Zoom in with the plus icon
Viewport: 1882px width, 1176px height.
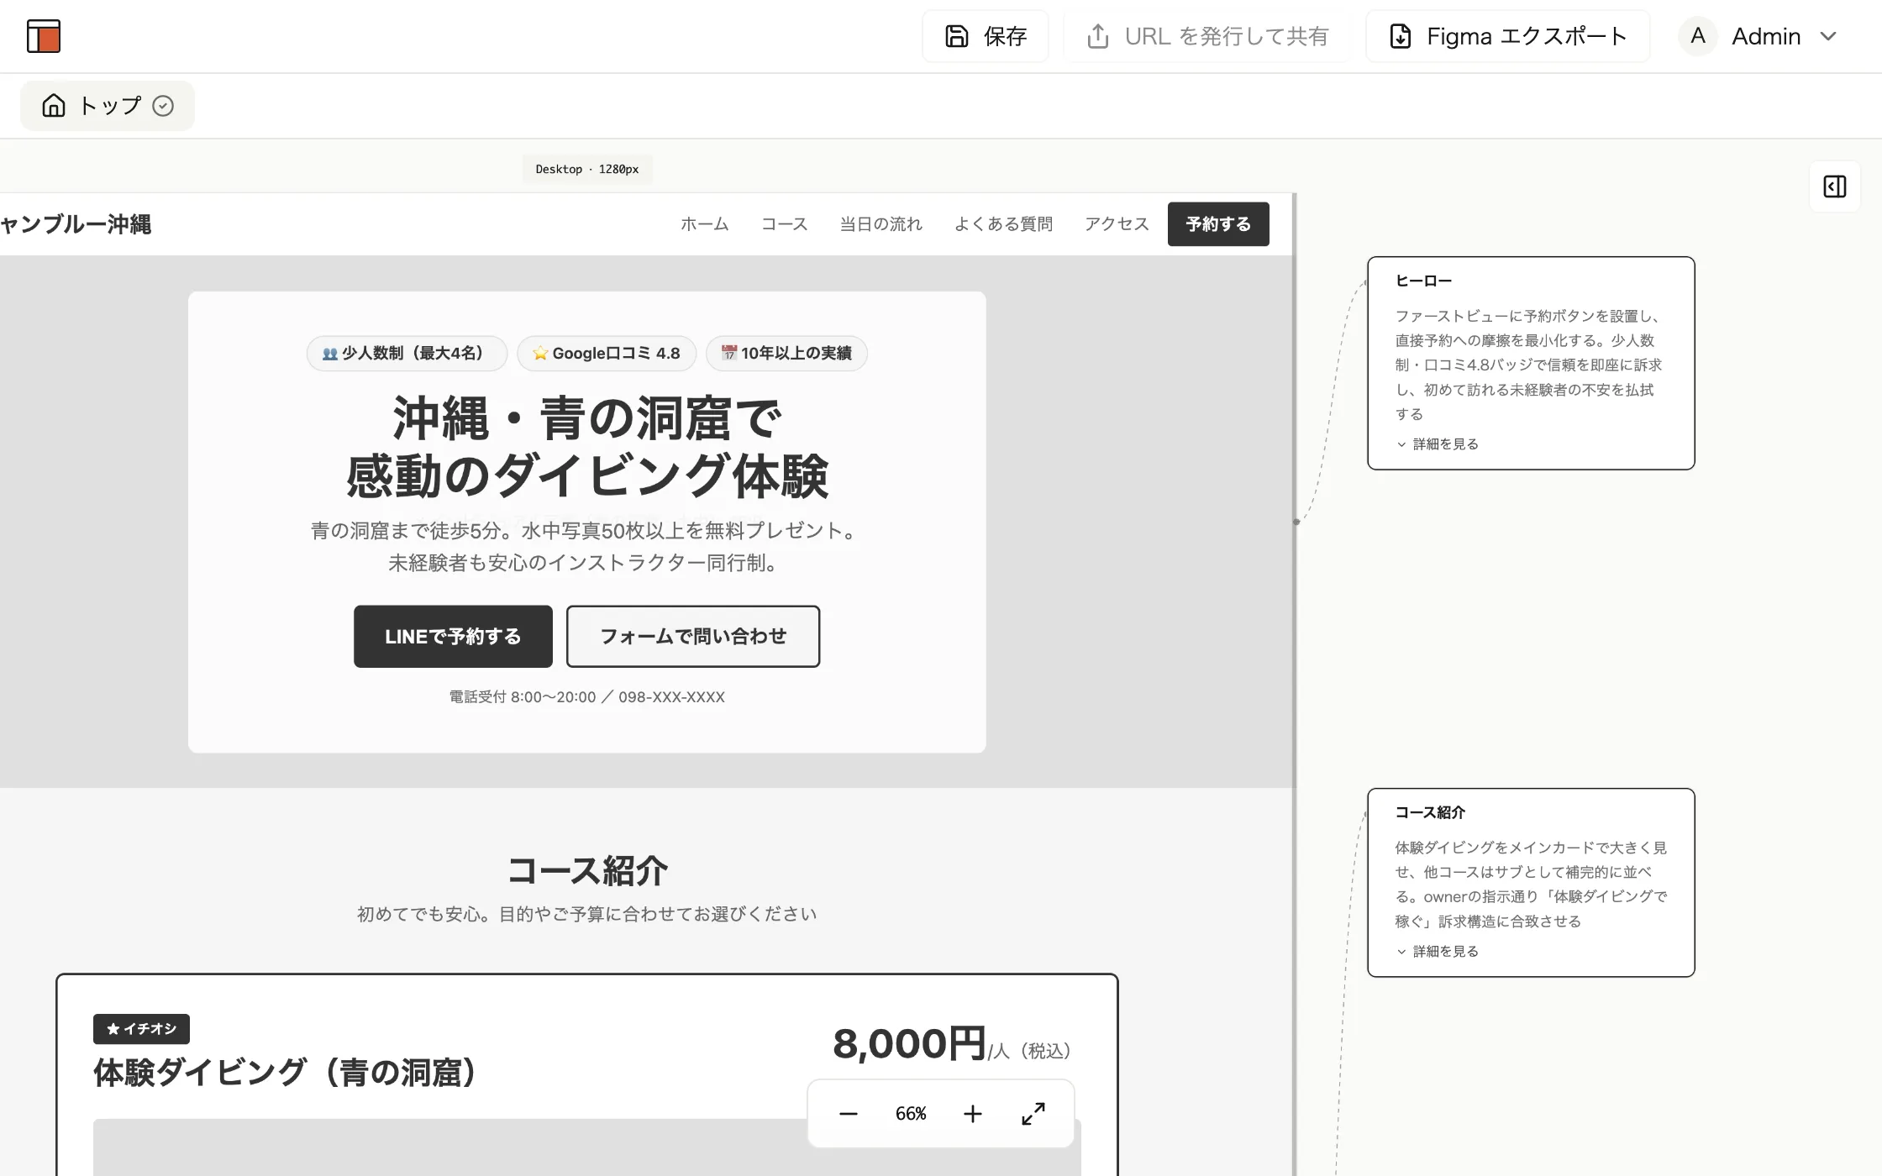tap(973, 1114)
